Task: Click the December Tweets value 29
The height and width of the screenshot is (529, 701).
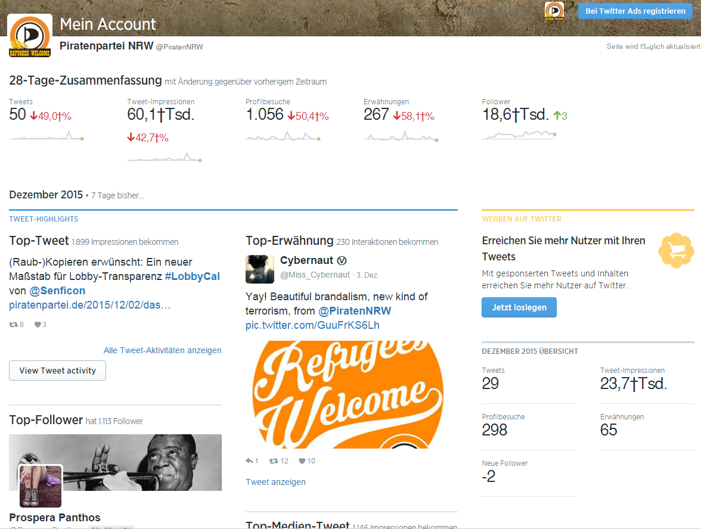Action: [491, 384]
